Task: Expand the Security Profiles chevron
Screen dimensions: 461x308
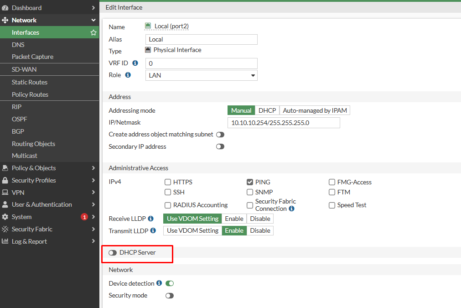Action: point(93,180)
